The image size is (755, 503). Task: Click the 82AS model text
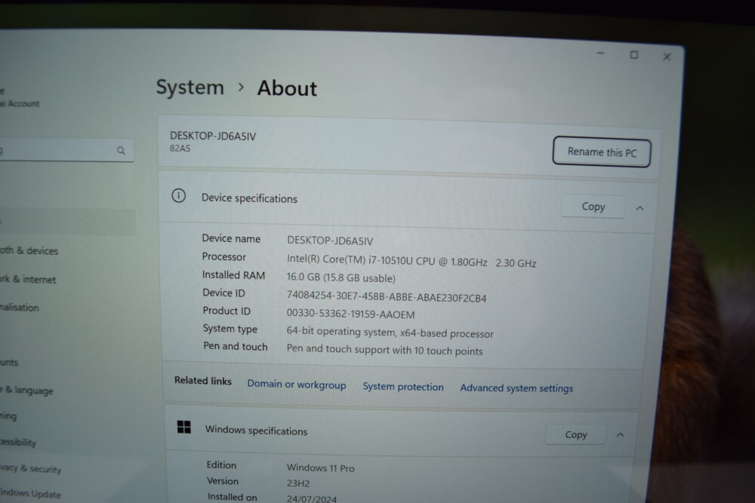(180, 149)
